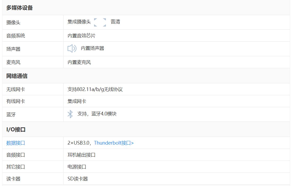
Task: Select the 网络通信 section header
Action: point(15,76)
